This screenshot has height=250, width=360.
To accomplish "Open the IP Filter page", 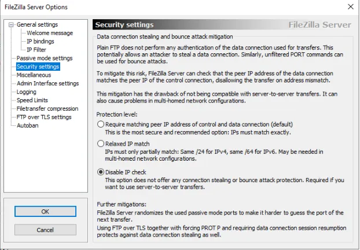I will tap(36, 50).
